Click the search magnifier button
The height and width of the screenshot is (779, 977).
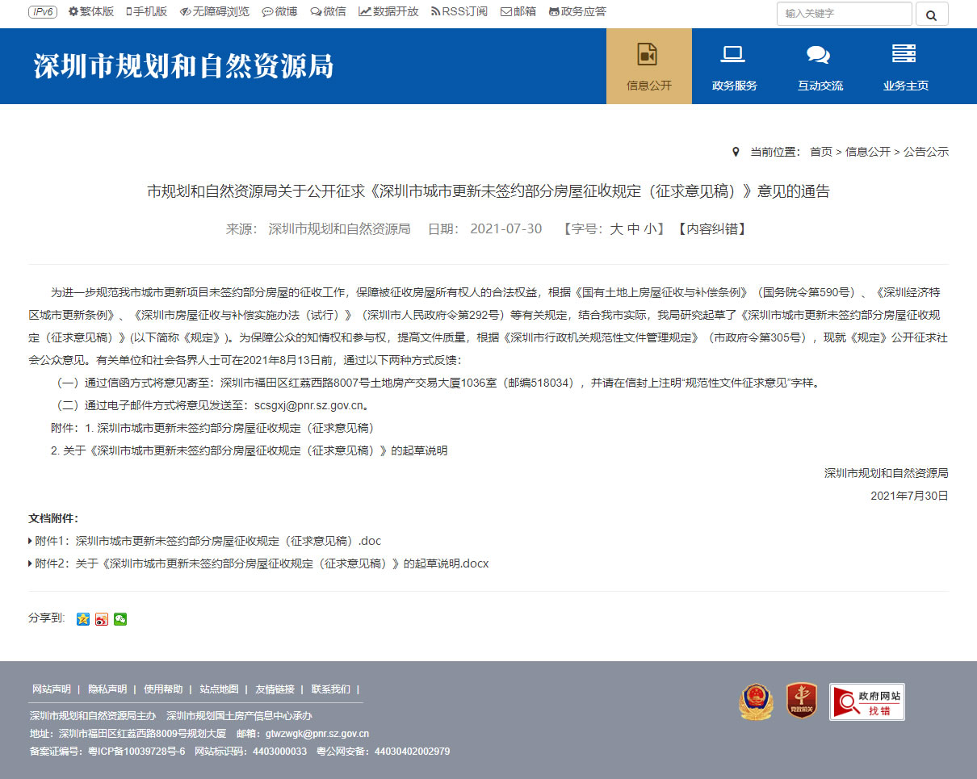pyautogui.click(x=932, y=14)
